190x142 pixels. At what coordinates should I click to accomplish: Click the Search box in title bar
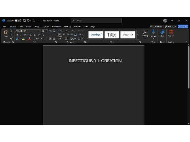pyautogui.click(x=97, y=21)
